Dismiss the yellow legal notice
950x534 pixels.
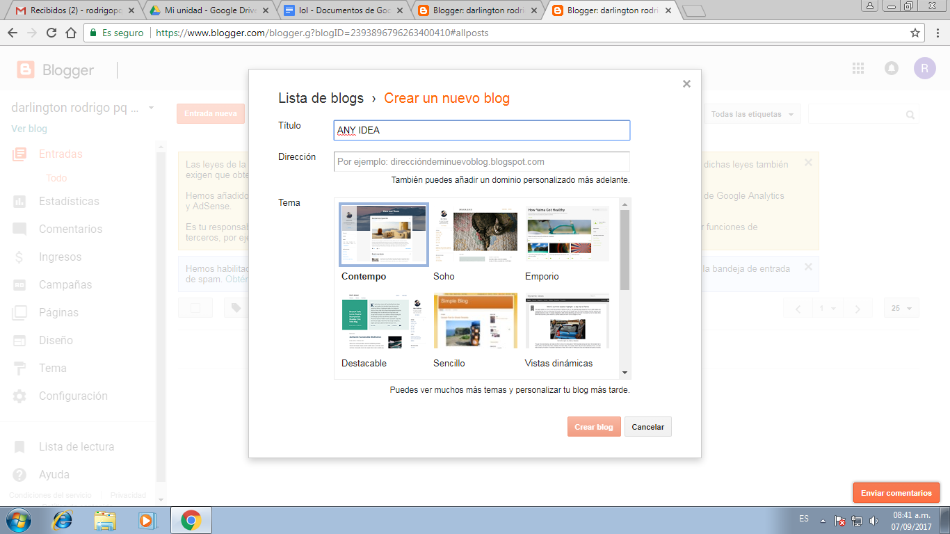808,162
